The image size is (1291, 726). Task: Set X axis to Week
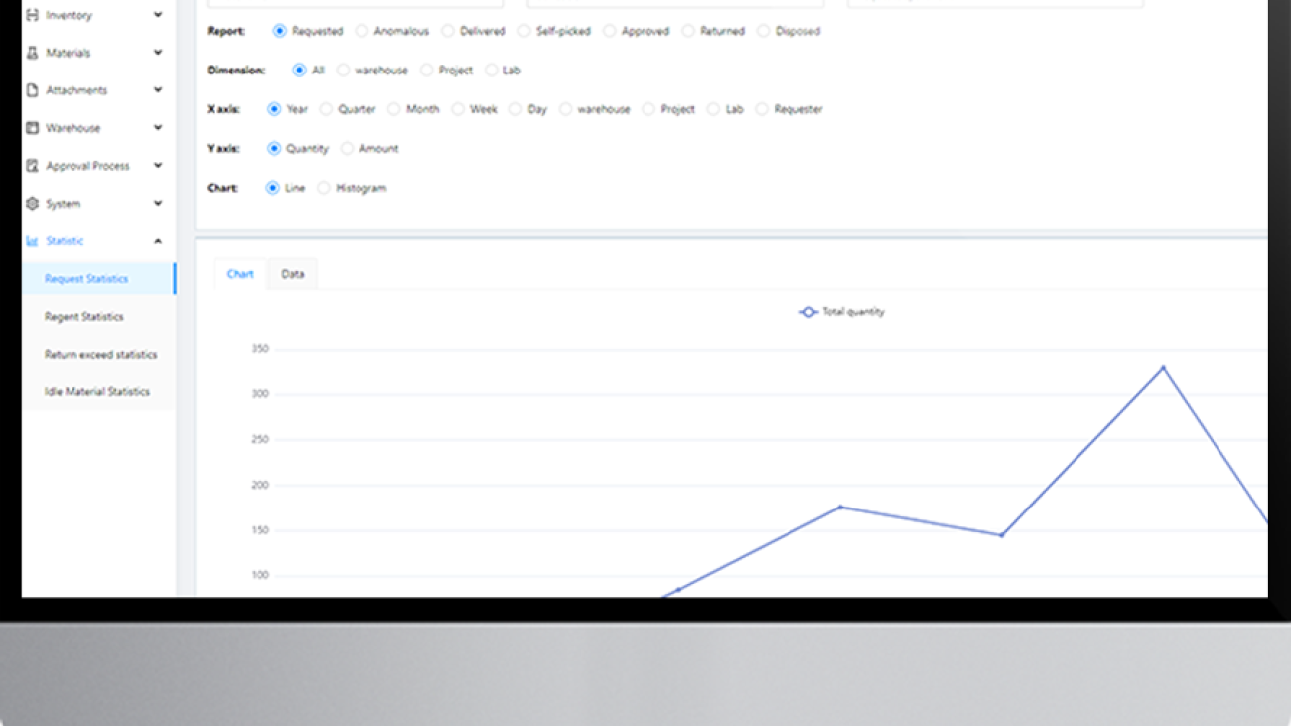click(x=458, y=109)
